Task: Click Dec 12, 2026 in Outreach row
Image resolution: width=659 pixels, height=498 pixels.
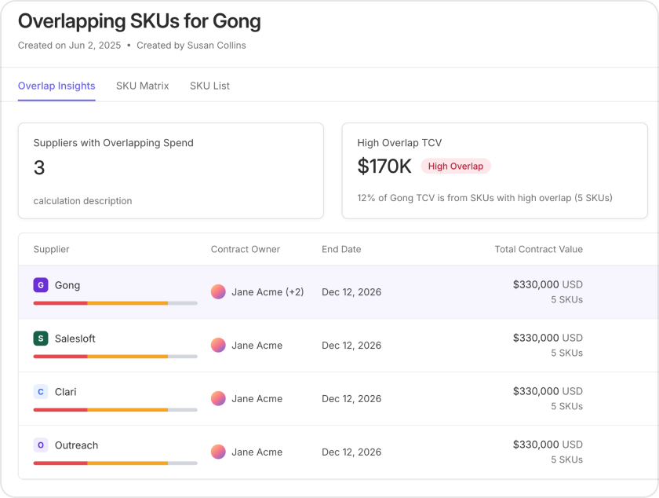Action: tap(351, 452)
